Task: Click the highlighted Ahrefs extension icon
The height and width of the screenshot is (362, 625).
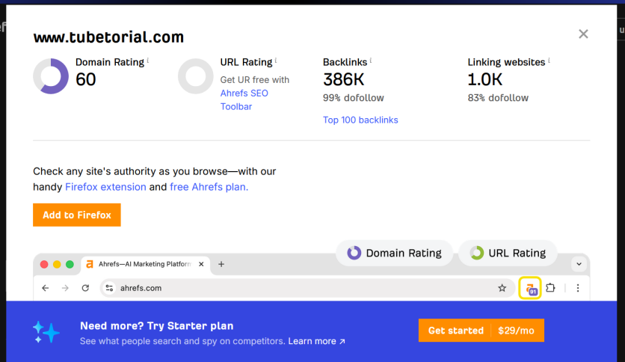Action: pos(530,288)
